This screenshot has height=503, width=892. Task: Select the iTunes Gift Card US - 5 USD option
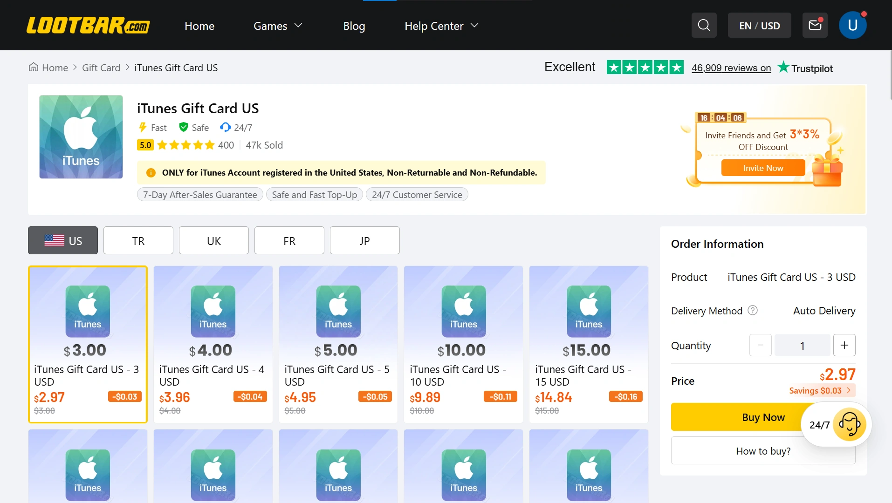pos(338,344)
